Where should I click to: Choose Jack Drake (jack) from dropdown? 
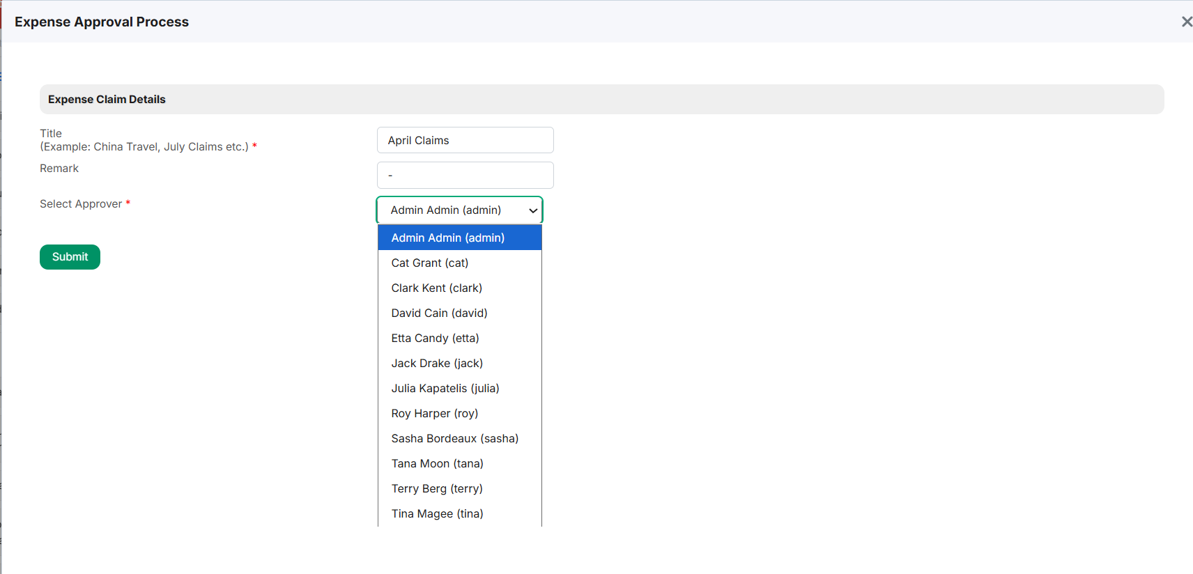click(x=460, y=363)
